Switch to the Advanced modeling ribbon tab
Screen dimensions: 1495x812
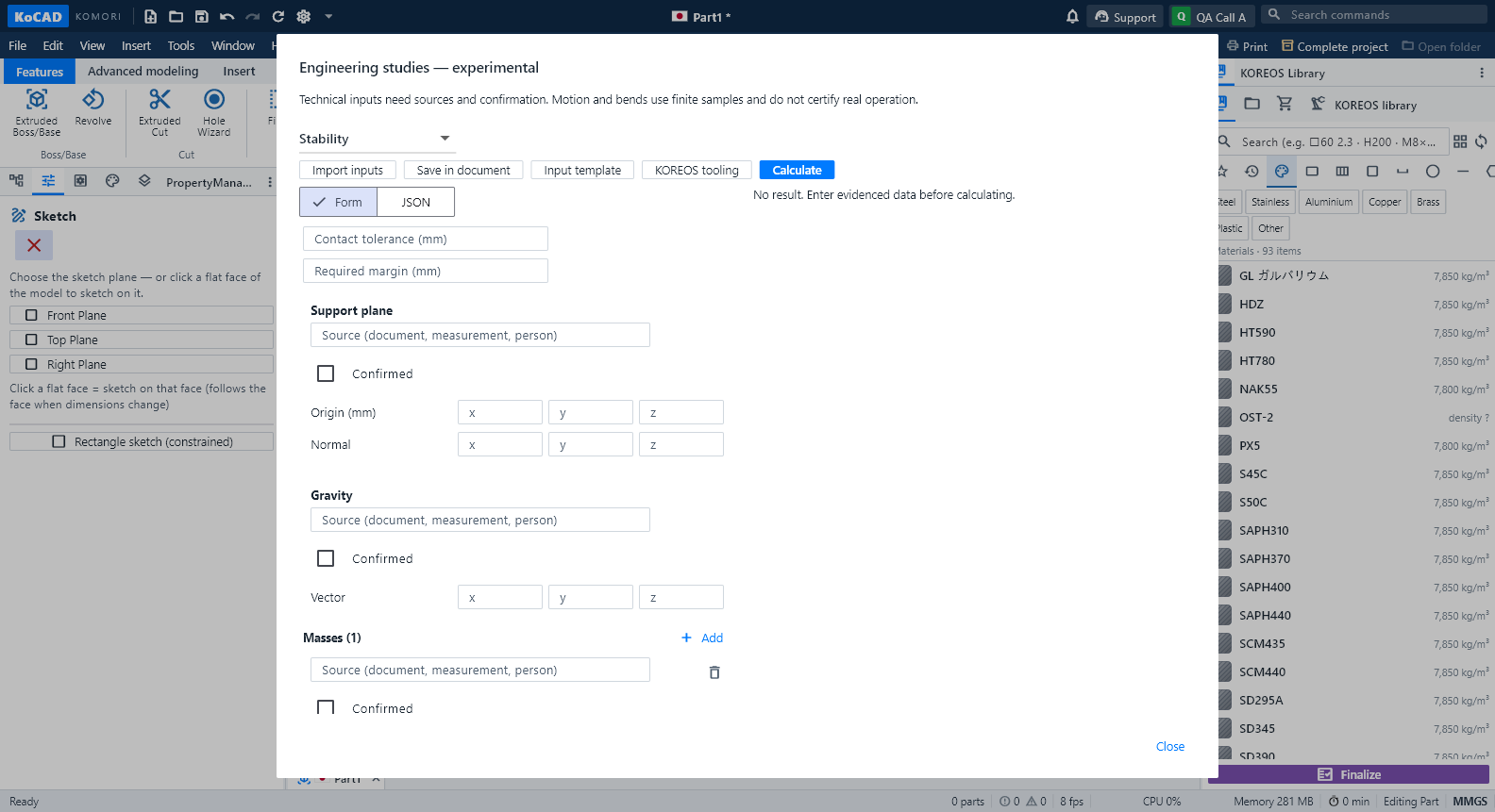[143, 71]
